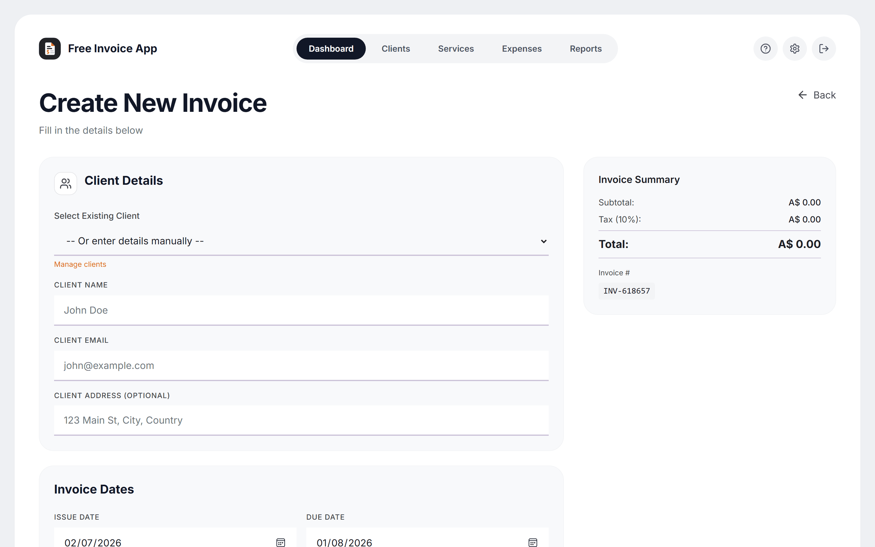Image resolution: width=875 pixels, height=547 pixels.
Task: Click the Create New Invoice heading
Action: click(153, 103)
